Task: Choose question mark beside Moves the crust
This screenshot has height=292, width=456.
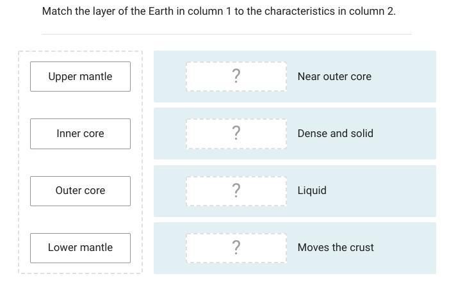Action: [236, 247]
